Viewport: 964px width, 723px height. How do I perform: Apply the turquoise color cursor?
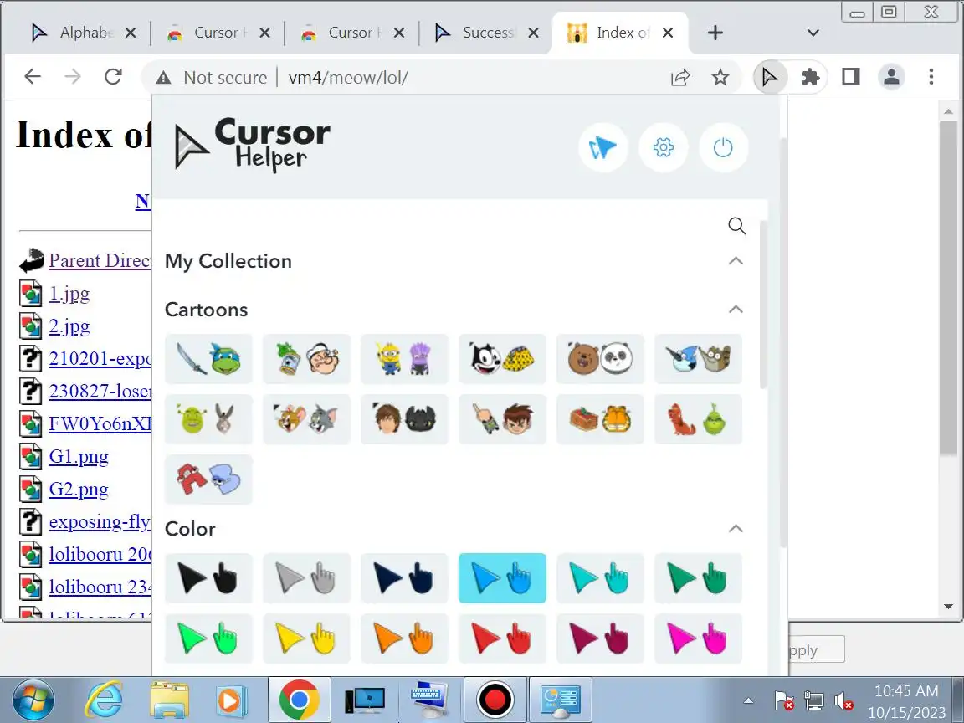pyautogui.click(x=600, y=578)
